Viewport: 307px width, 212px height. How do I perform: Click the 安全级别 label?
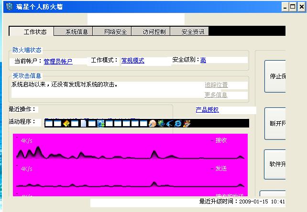[186, 60]
